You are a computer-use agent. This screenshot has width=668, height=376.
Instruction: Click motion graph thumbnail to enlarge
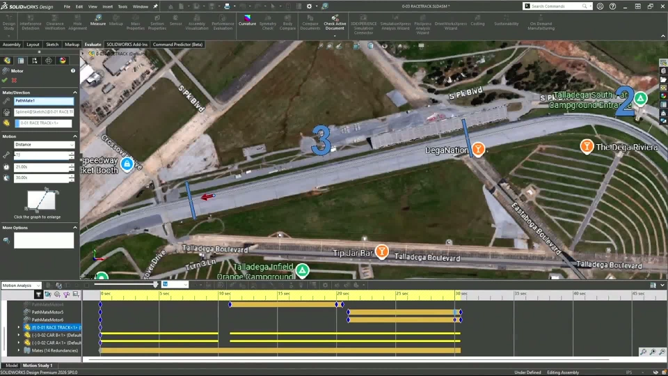coord(41,201)
